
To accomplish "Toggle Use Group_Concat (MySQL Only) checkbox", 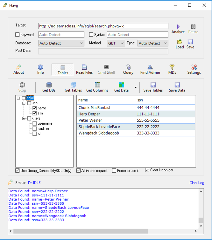I will [17, 170].
